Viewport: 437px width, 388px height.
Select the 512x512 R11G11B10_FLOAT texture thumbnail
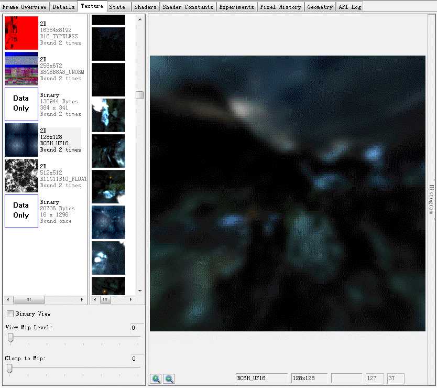click(x=21, y=176)
